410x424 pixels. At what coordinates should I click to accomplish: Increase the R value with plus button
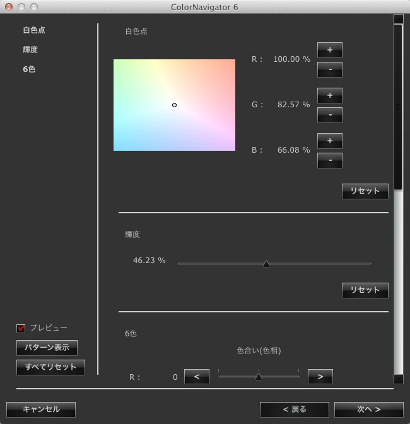pyautogui.click(x=329, y=50)
